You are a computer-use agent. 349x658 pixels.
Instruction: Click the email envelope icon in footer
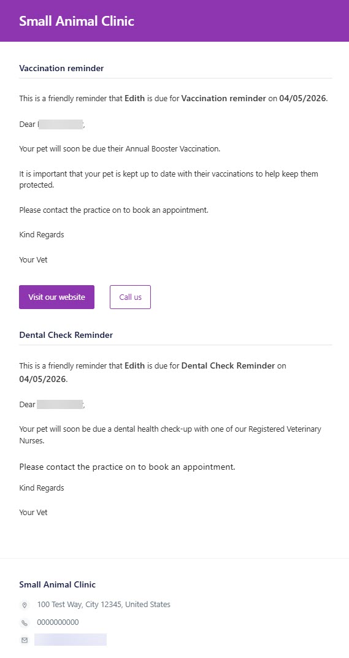(x=25, y=640)
